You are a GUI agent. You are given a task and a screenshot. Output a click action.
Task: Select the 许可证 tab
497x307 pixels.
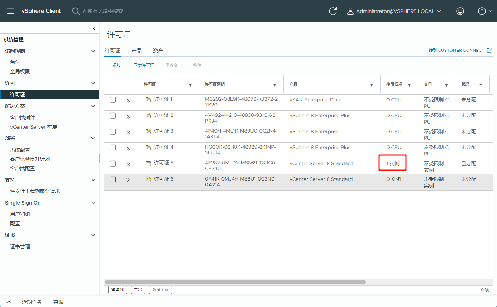113,51
